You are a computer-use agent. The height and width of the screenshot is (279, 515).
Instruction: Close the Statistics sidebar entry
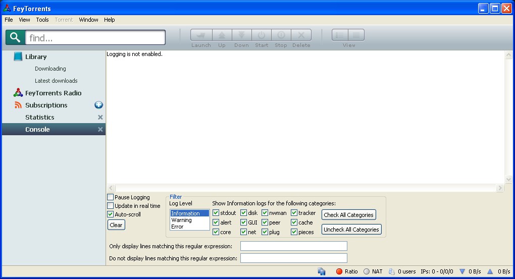click(x=100, y=117)
